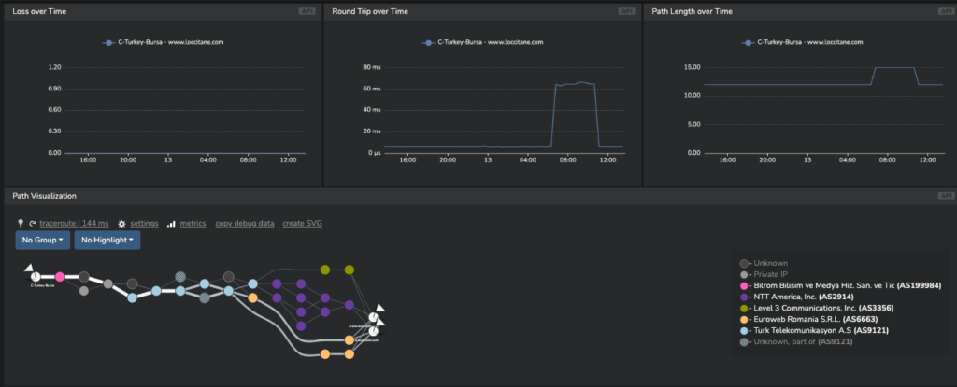Click the pink Bilrom AS199984 legend swatch
The width and height of the screenshot is (957, 387).
pyautogui.click(x=744, y=286)
